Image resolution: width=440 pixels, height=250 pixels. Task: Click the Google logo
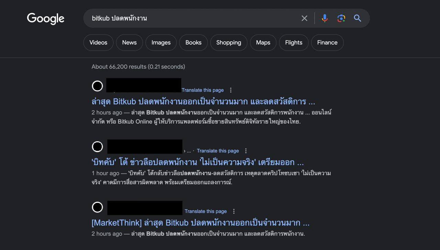46,19
